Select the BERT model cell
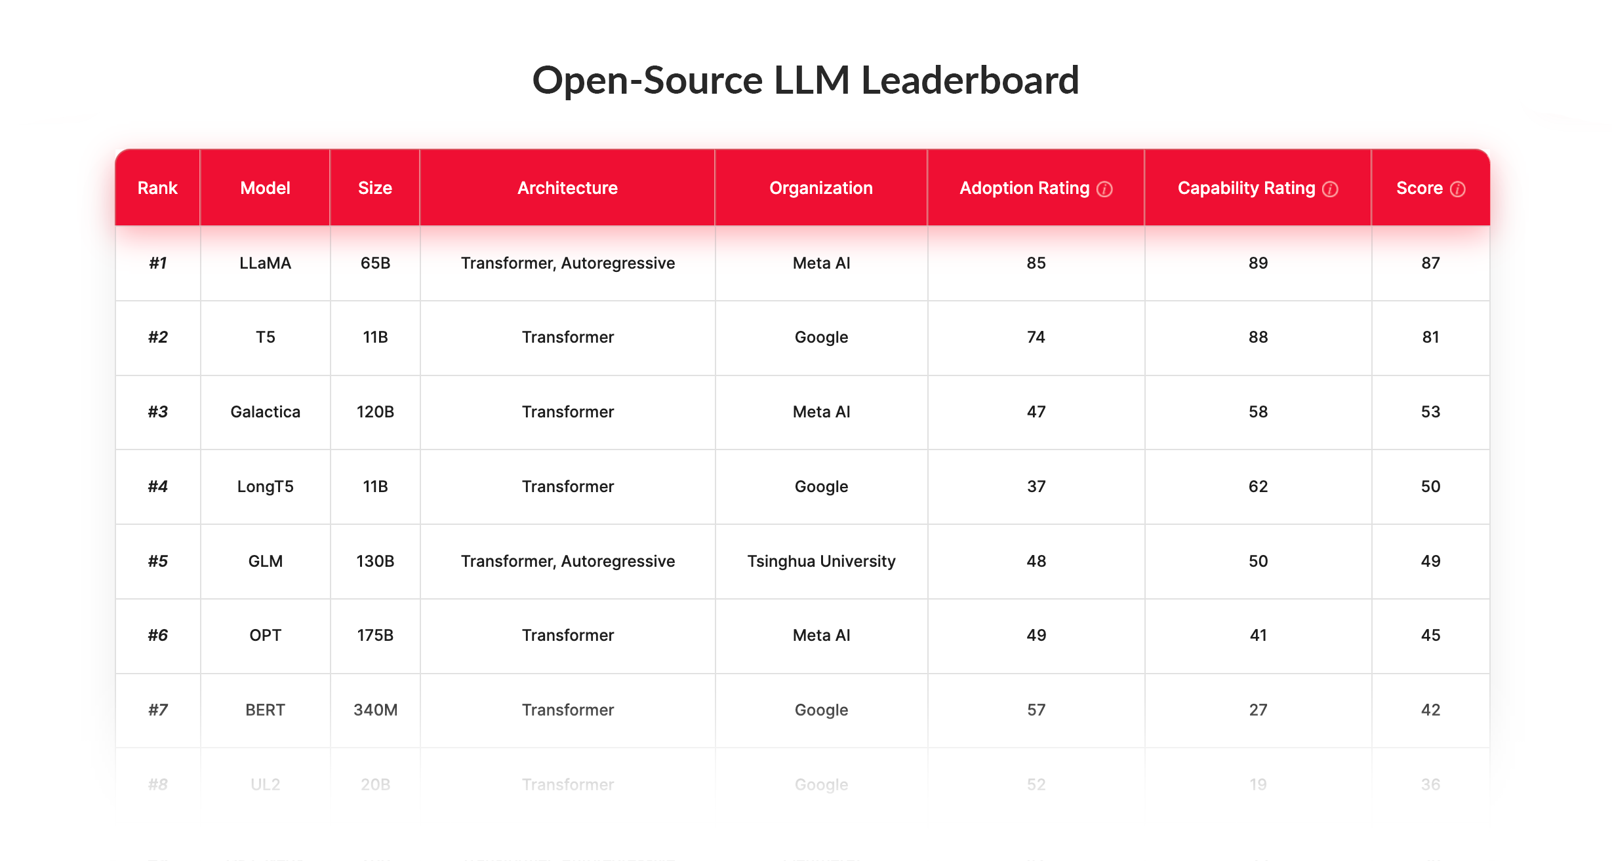Viewport: 1612px width, 861px height. point(265,710)
